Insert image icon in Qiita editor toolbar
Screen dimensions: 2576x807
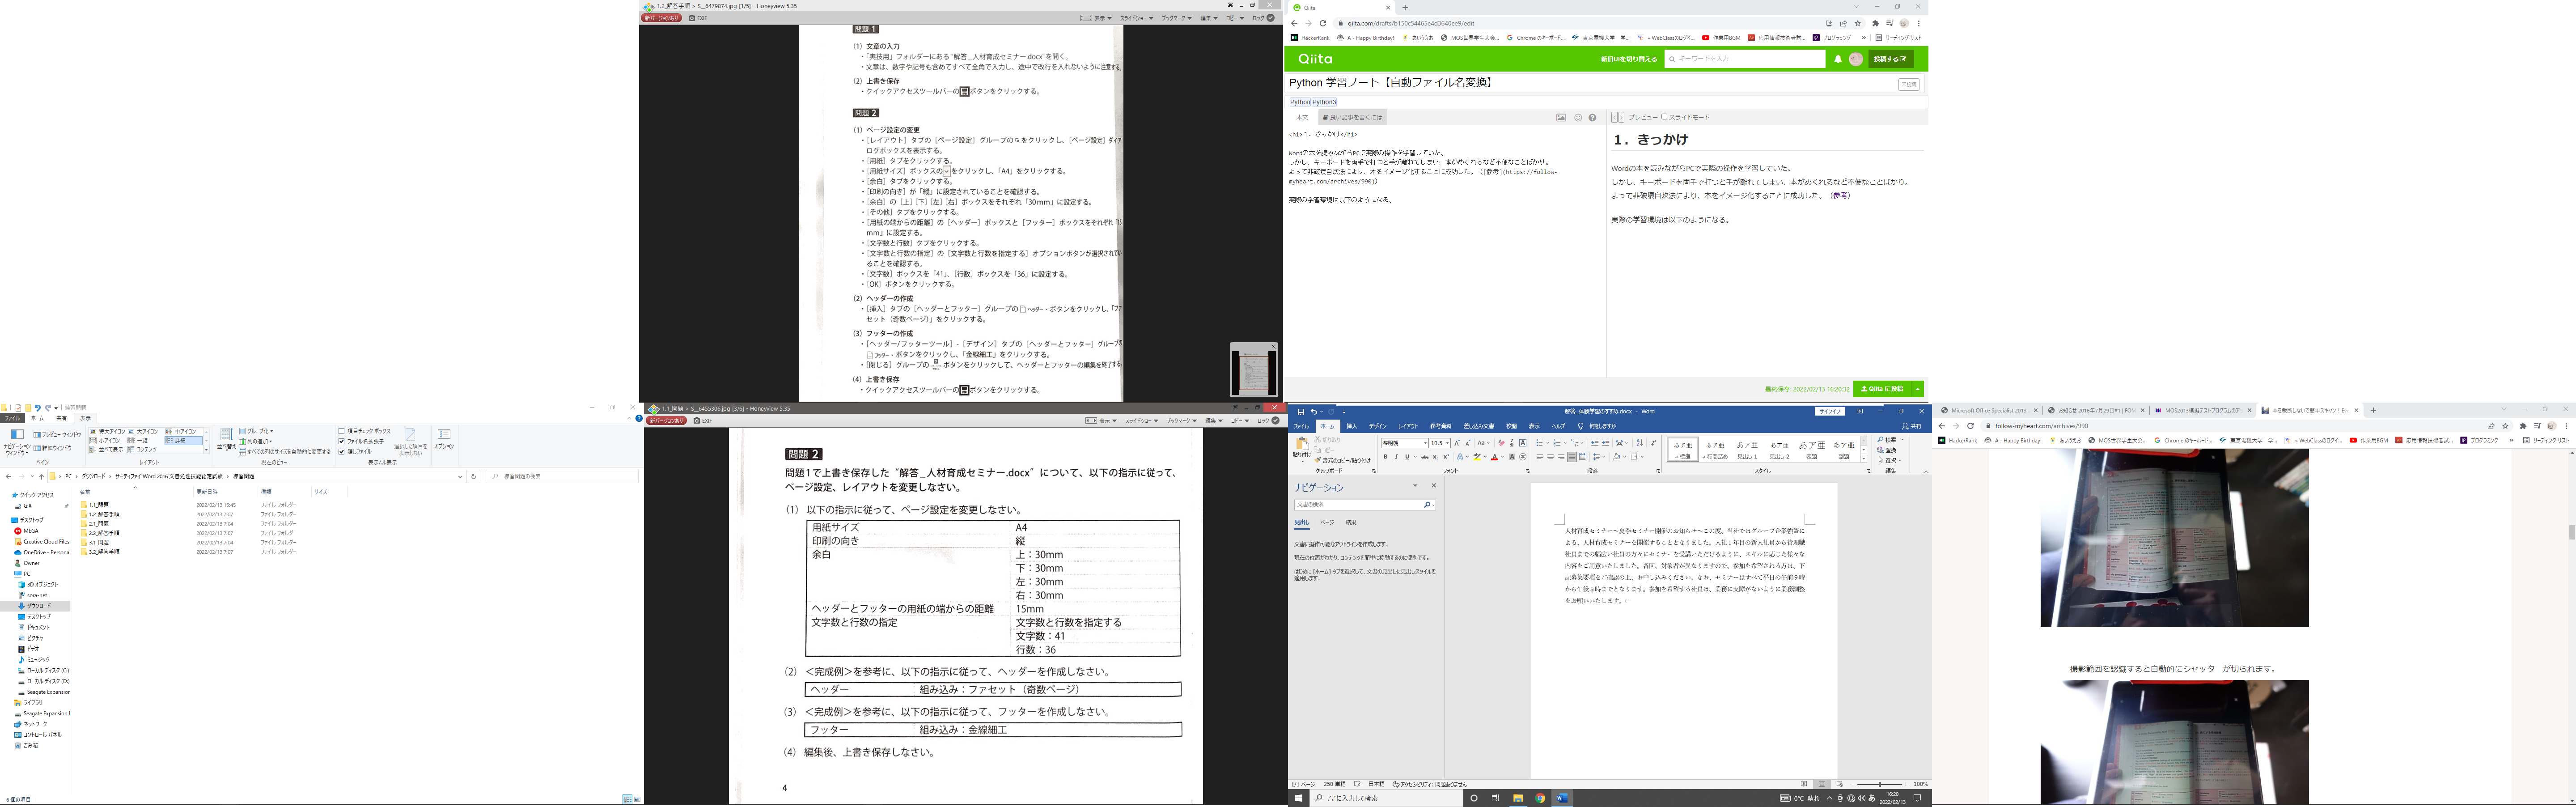click(1561, 117)
